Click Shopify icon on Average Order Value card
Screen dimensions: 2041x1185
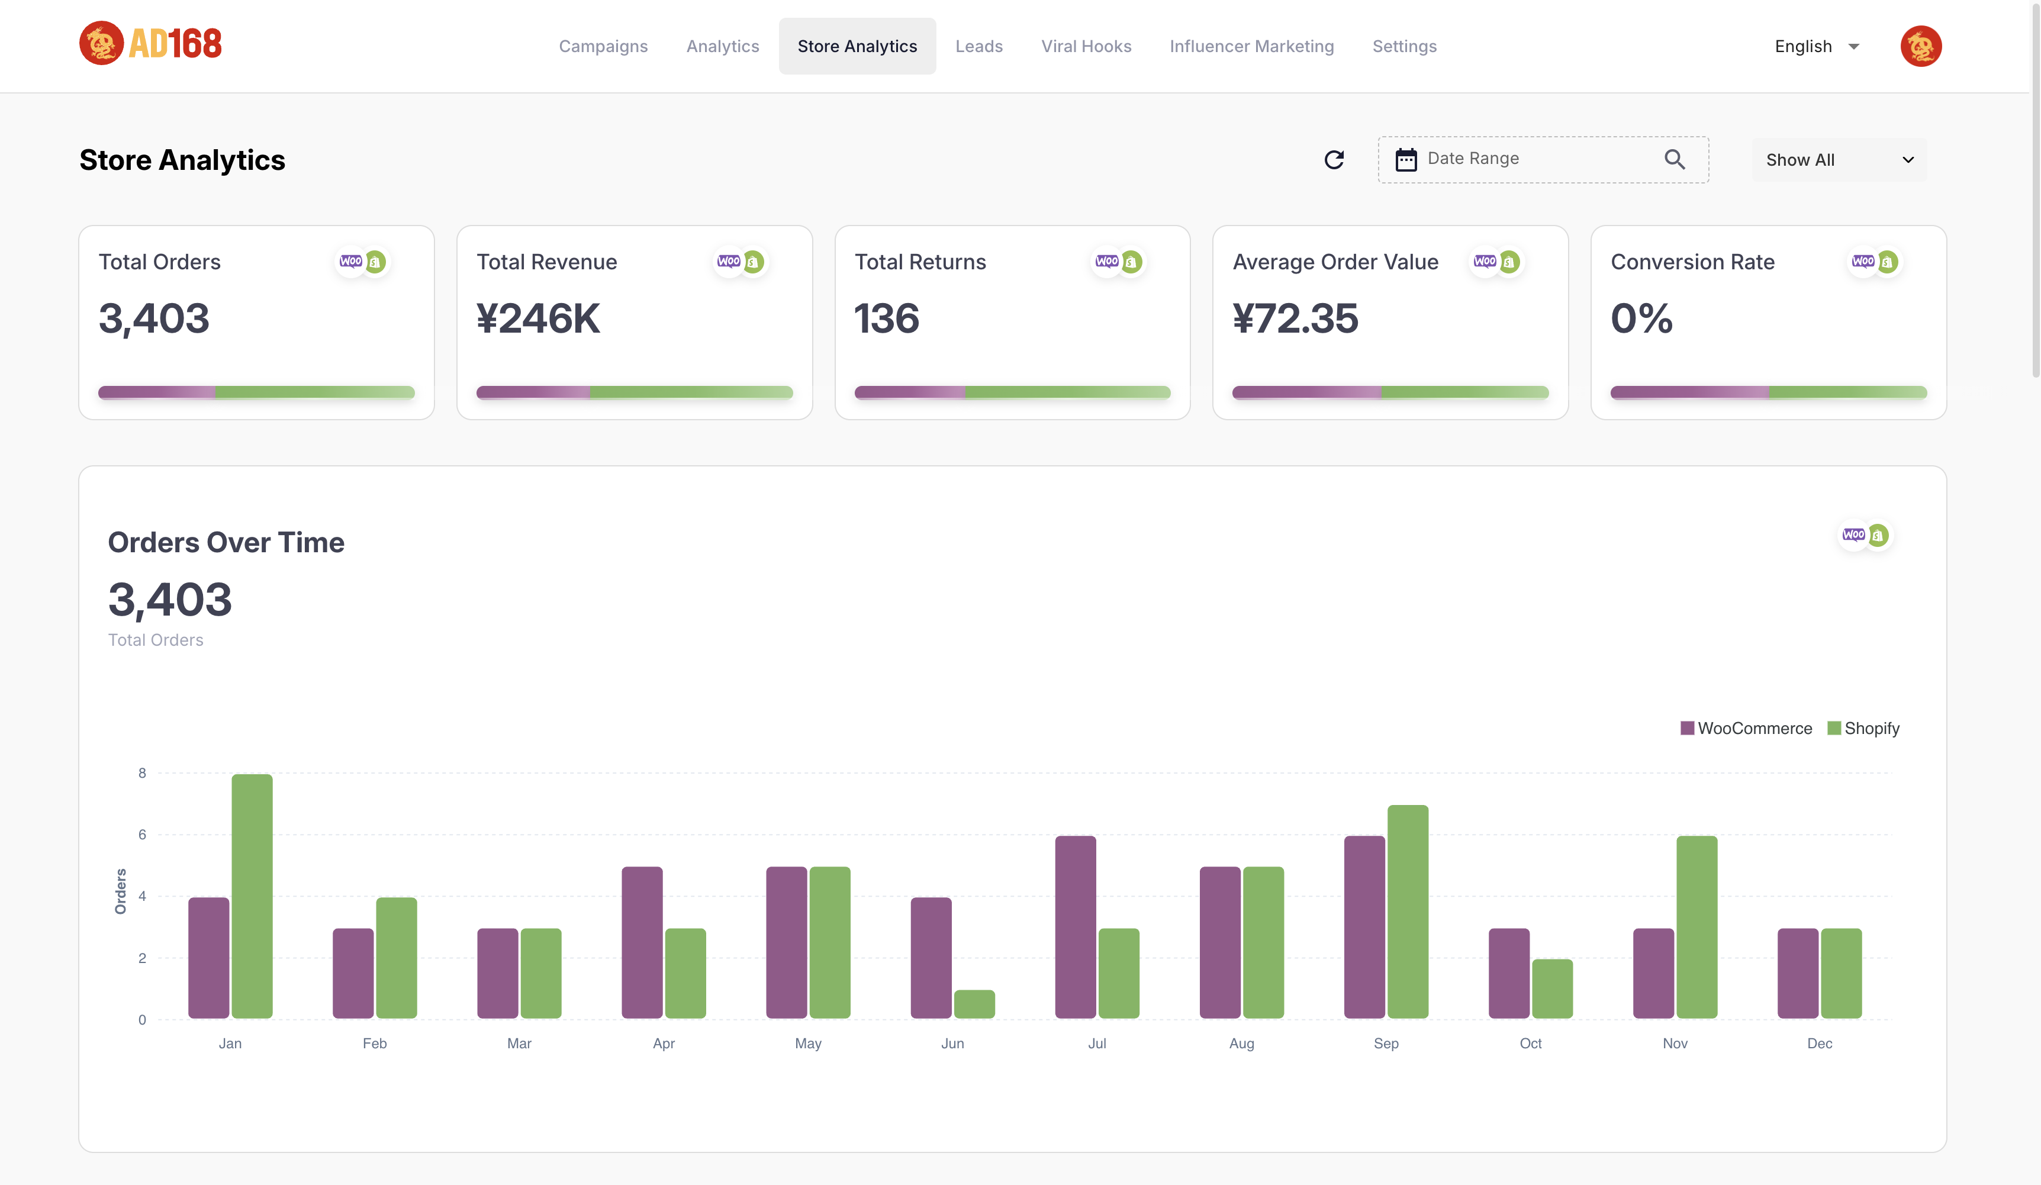point(1509,262)
